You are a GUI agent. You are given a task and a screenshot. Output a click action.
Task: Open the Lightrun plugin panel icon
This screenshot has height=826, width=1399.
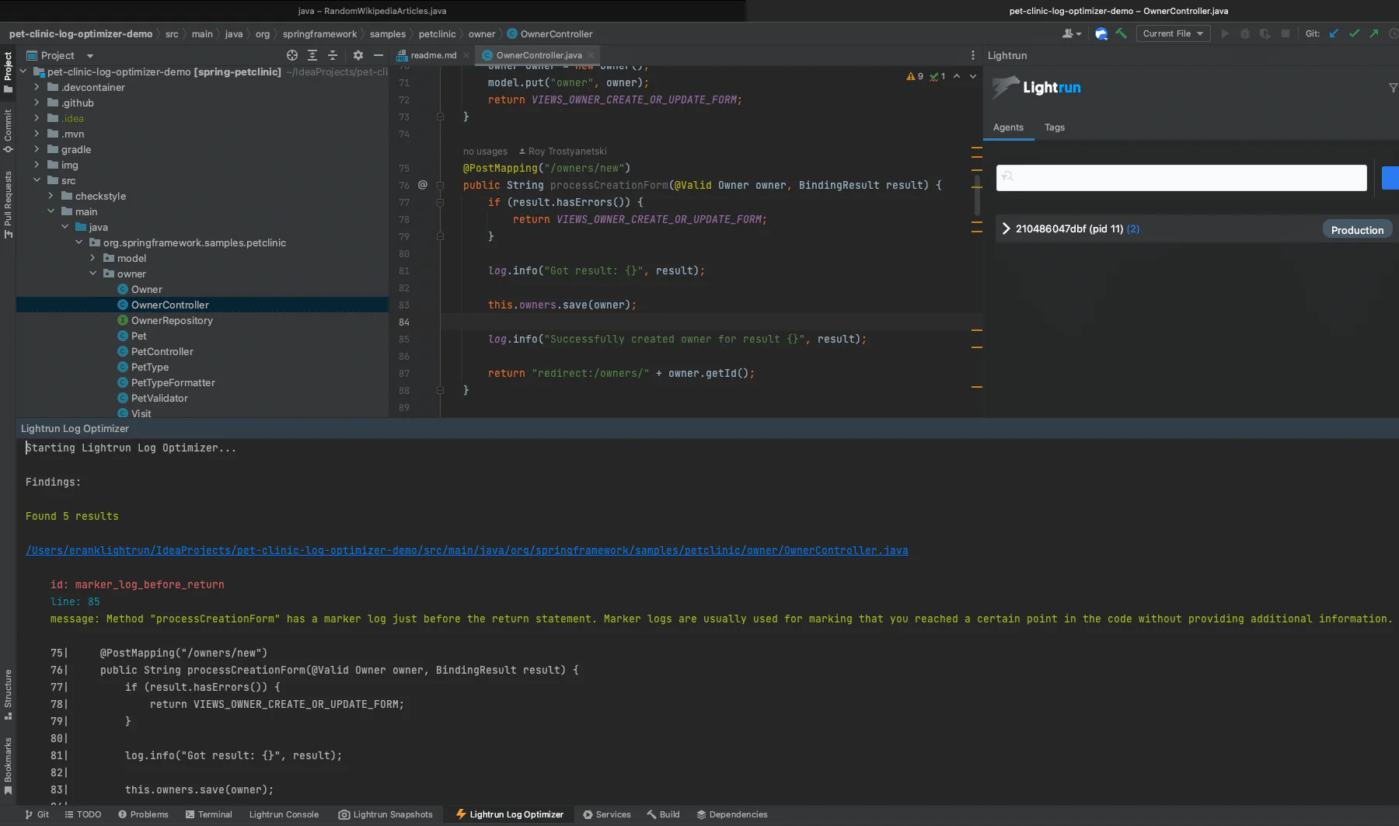coord(1102,33)
